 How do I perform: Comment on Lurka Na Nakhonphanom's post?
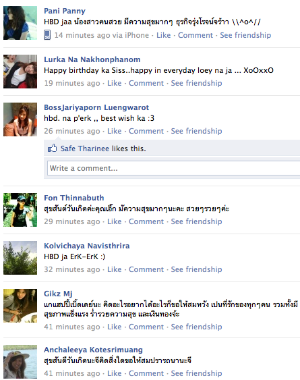[x=146, y=83]
